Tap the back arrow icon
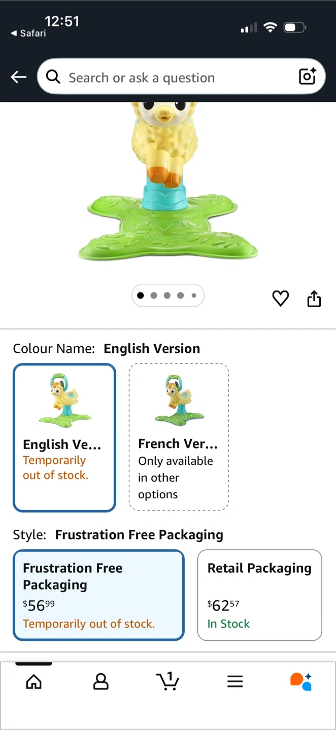Viewport: 336px width, 730px height. [19, 77]
